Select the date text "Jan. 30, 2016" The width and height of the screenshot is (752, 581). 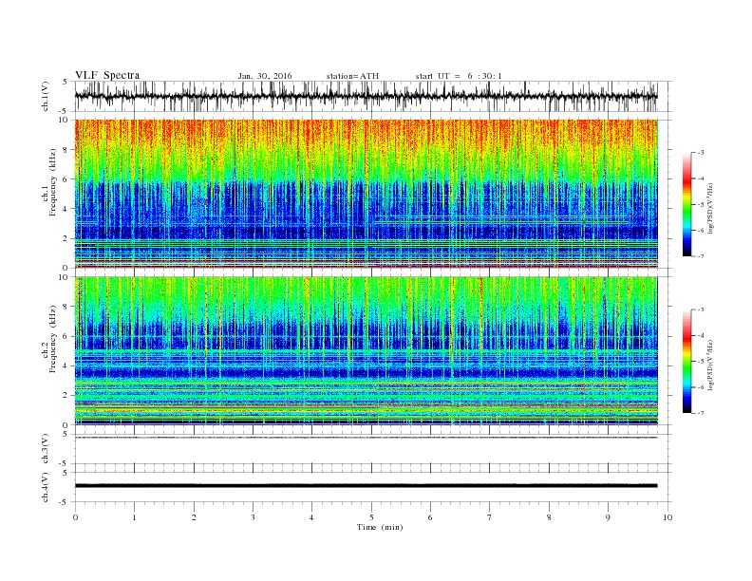pos(265,76)
